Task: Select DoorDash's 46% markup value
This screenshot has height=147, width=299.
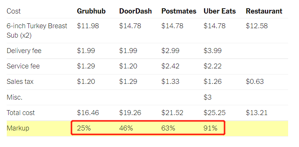Action: pyautogui.click(x=126, y=128)
